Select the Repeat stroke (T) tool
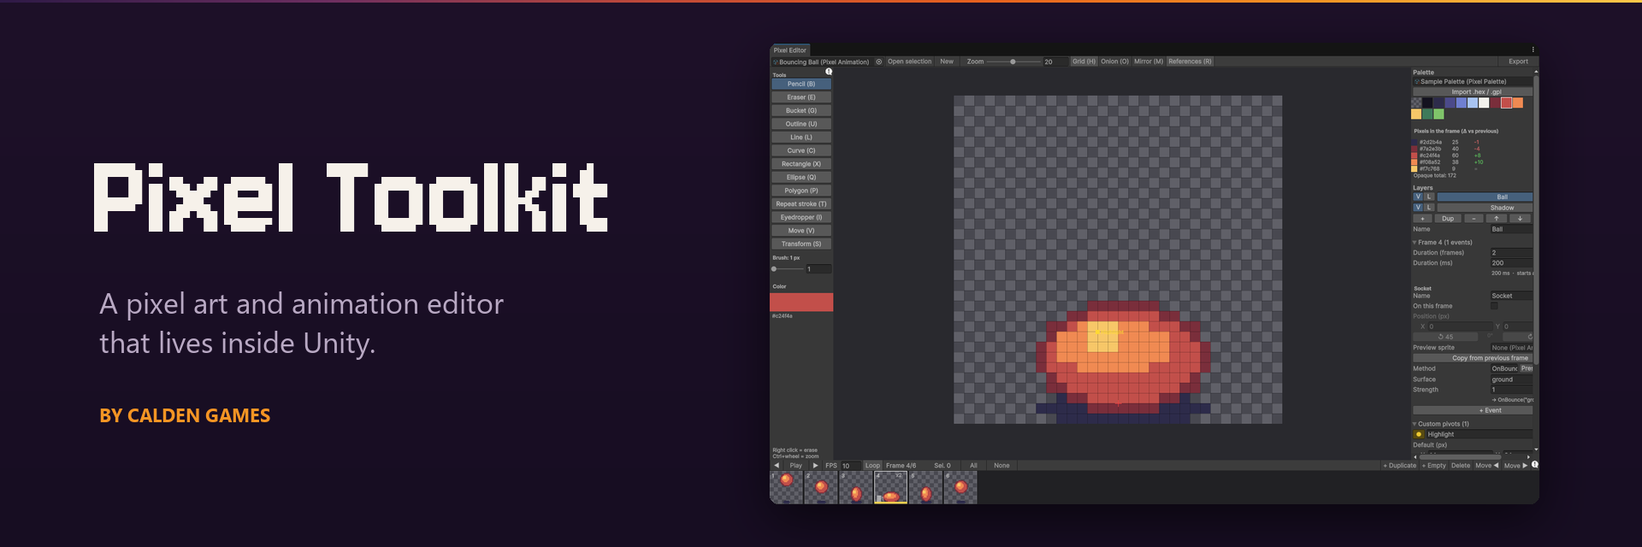 coord(801,204)
